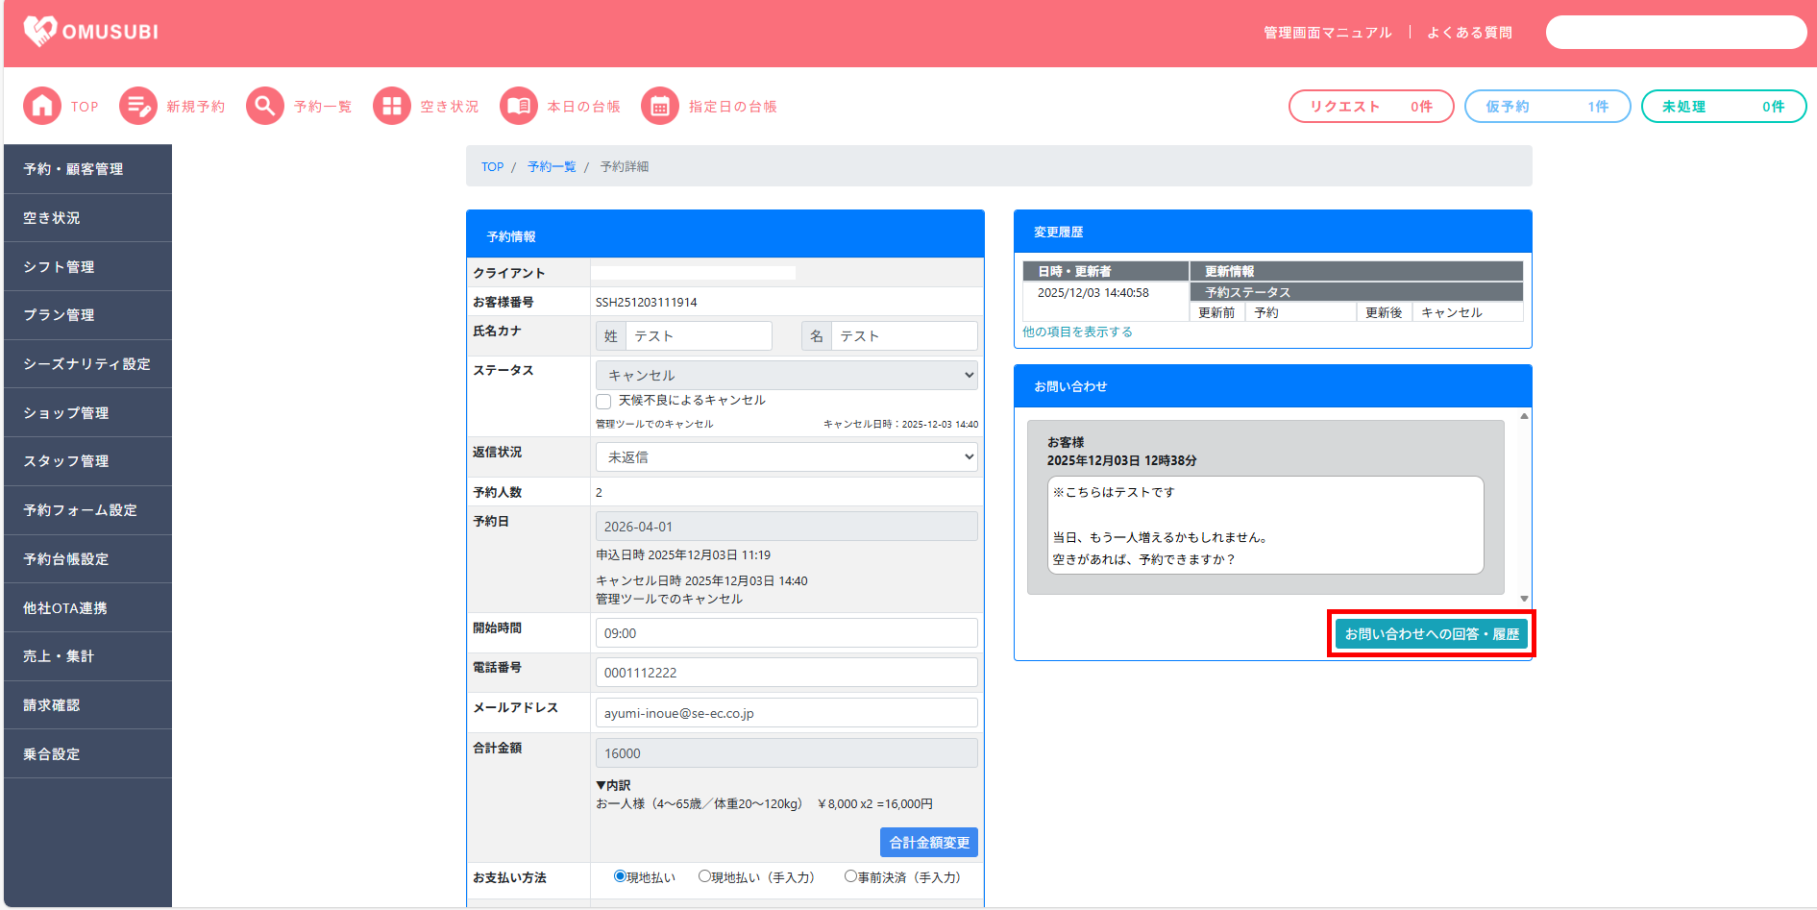
Task: Click the OMUSUBI heart logo
Action: pyautogui.click(x=40, y=32)
